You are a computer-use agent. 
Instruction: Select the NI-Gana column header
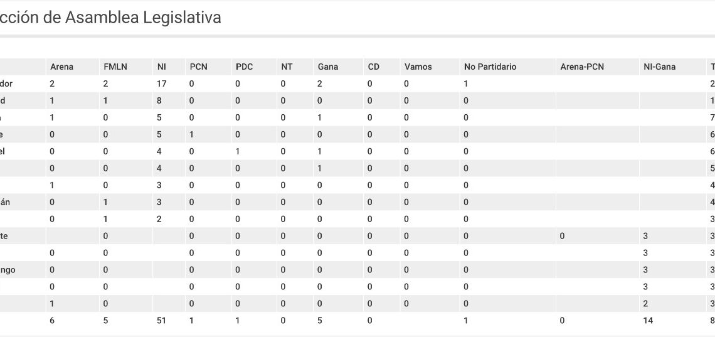[x=659, y=67]
